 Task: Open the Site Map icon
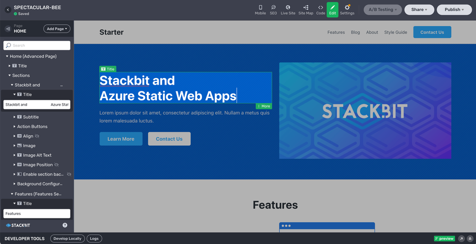306,10
